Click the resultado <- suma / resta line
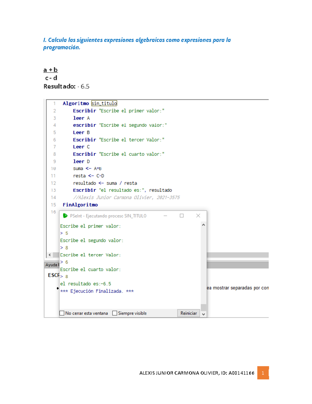This screenshot has height=404, width=312. [x=105, y=183]
